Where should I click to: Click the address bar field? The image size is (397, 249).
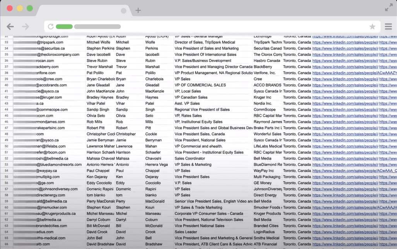(x=212, y=26)
